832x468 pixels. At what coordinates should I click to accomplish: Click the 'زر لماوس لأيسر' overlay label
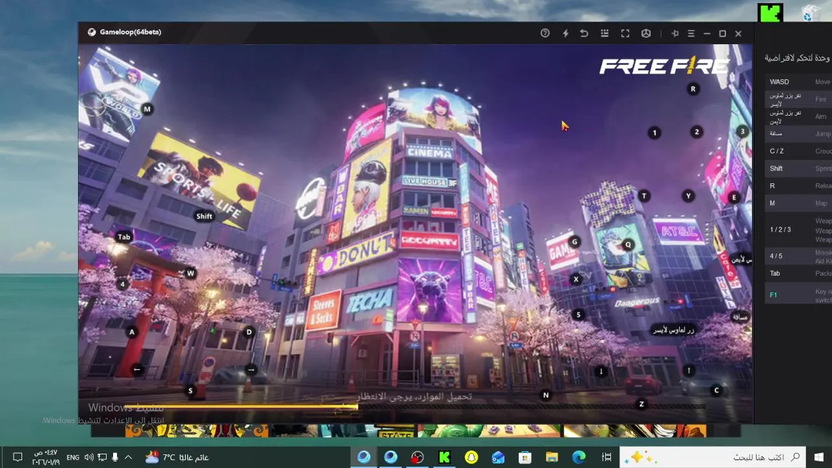point(674,330)
